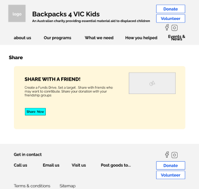Open the Call us contact link
Image resolution: width=199 pixels, height=189 pixels.
(x=20, y=165)
